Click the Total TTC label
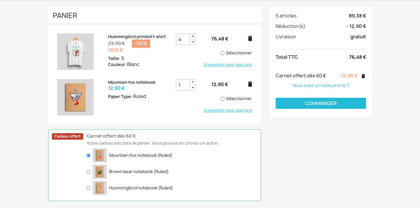Image resolution: width=420 pixels, height=208 pixels. click(287, 57)
